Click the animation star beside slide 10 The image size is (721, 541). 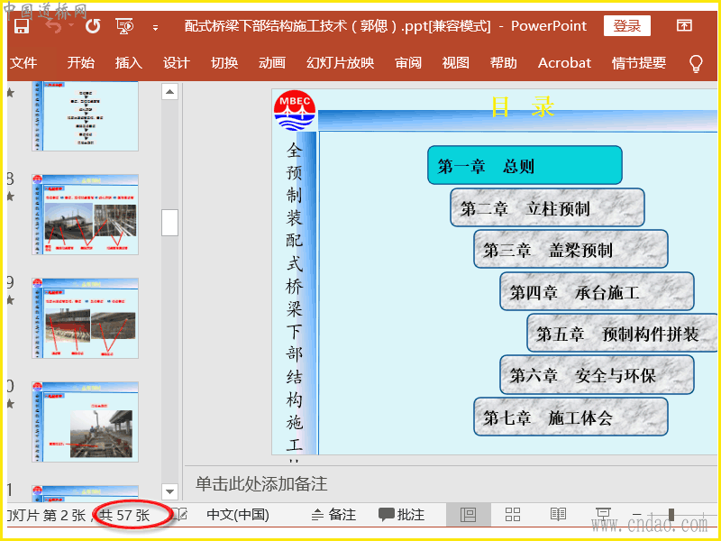click(10, 403)
